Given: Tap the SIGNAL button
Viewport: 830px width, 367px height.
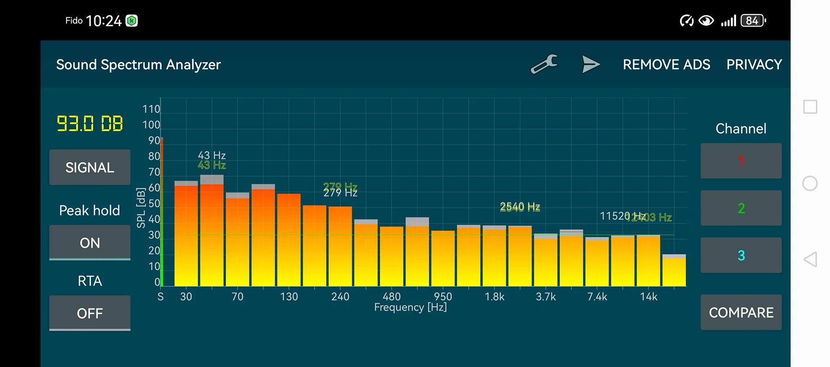Looking at the screenshot, I should pos(90,167).
